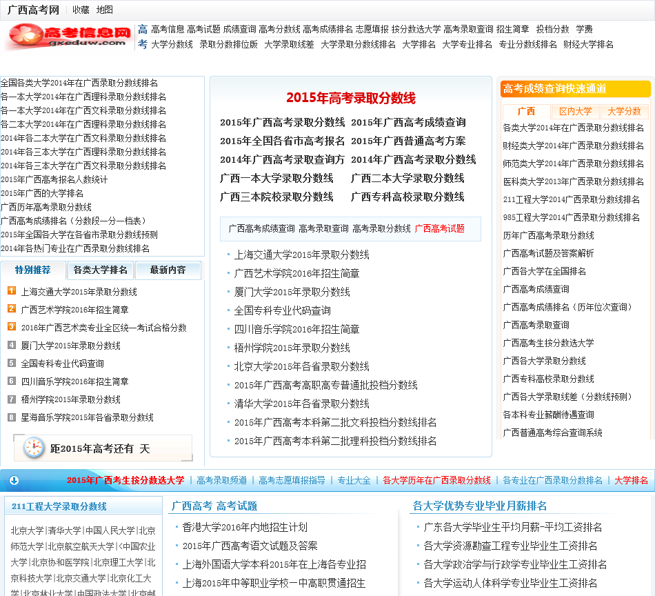This screenshot has height=596, width=655.
Task: Click the 距2015年高考还有 天 countdown box
Action: tap(103, 448)
